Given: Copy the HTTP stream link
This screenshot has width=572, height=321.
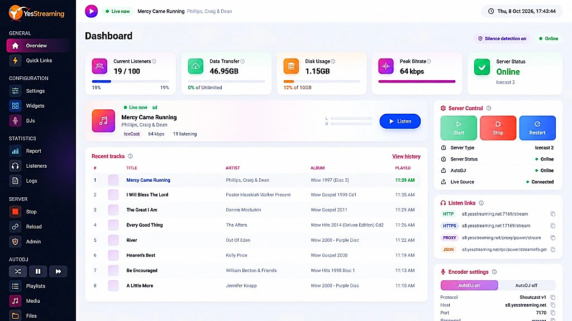Looking at the screenshot, I should pyautogui.click(x=553, y=214).
